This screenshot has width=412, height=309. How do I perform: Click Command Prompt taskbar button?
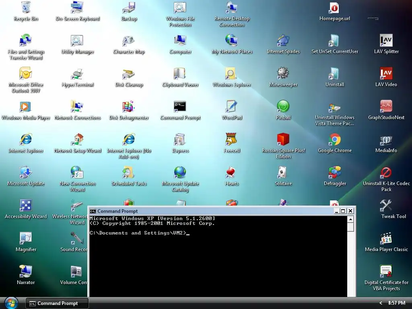click(x=57, y=303)
